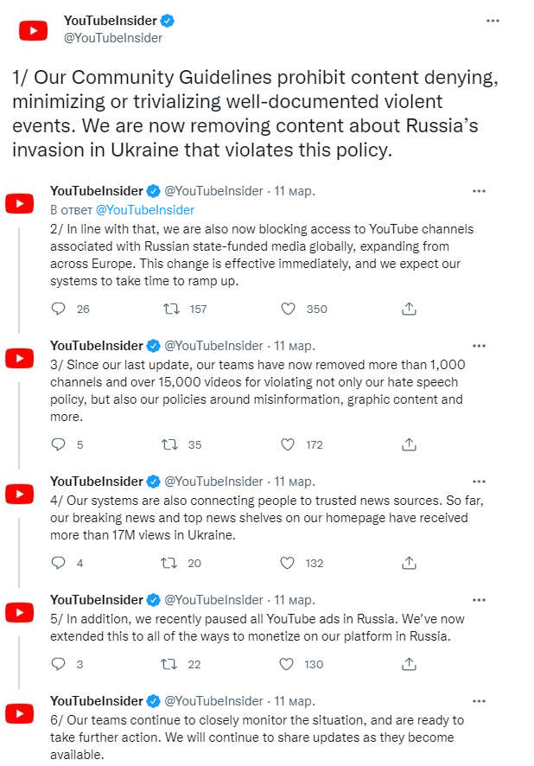The height and width of the screenshot is (766, 534).
Task: Reply to tweet 3/ about removed channels
Action: 59,444
